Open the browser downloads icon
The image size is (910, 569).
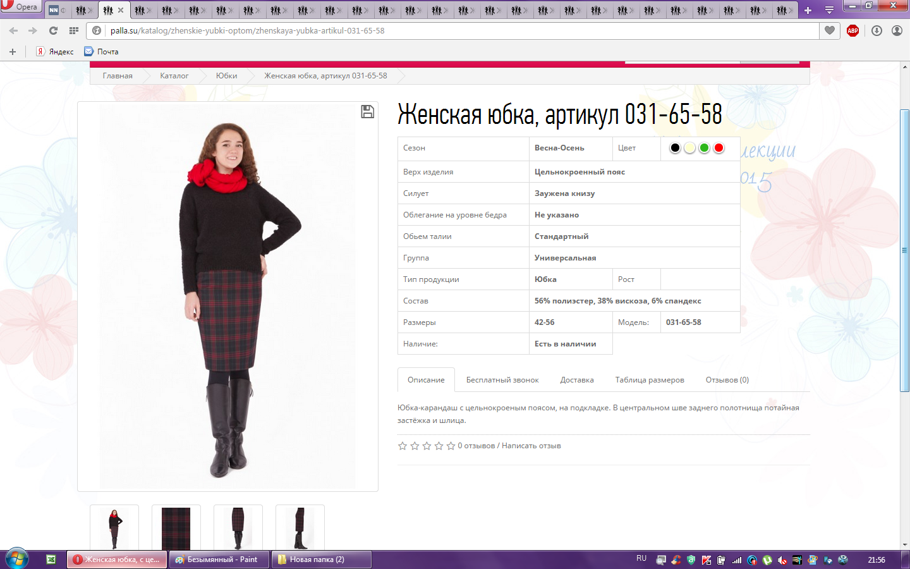(x=877, y=30)
